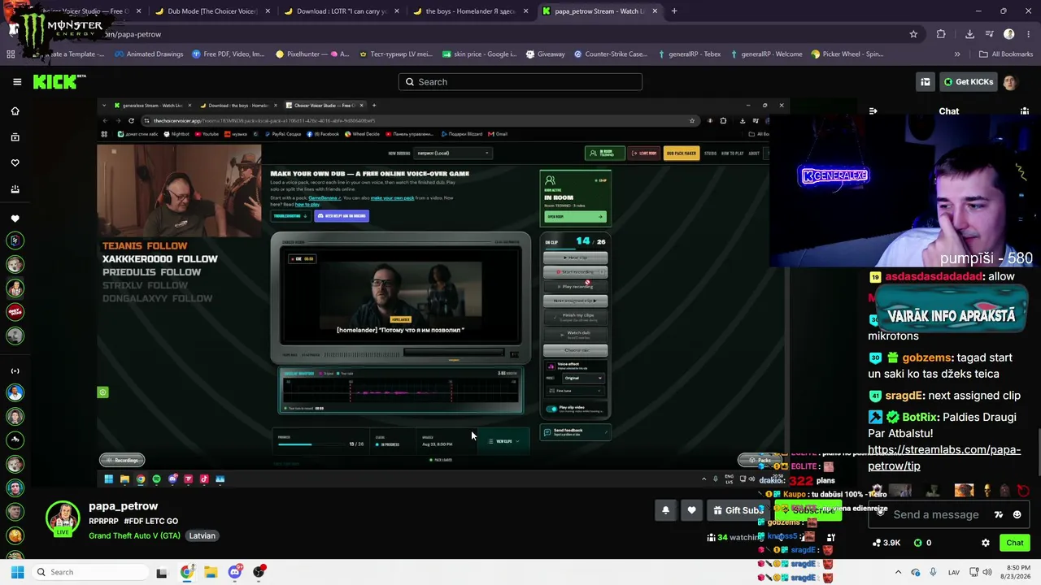The height and width of the screenshot is (585, 1041).
Task: Open the Chrome three-dot menu
Action: pyautogui.click(x=1027, y=34)
